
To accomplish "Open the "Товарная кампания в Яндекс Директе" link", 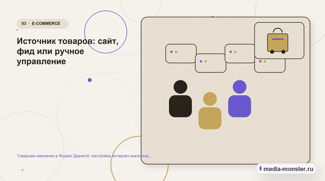I will tap(84, 156).
